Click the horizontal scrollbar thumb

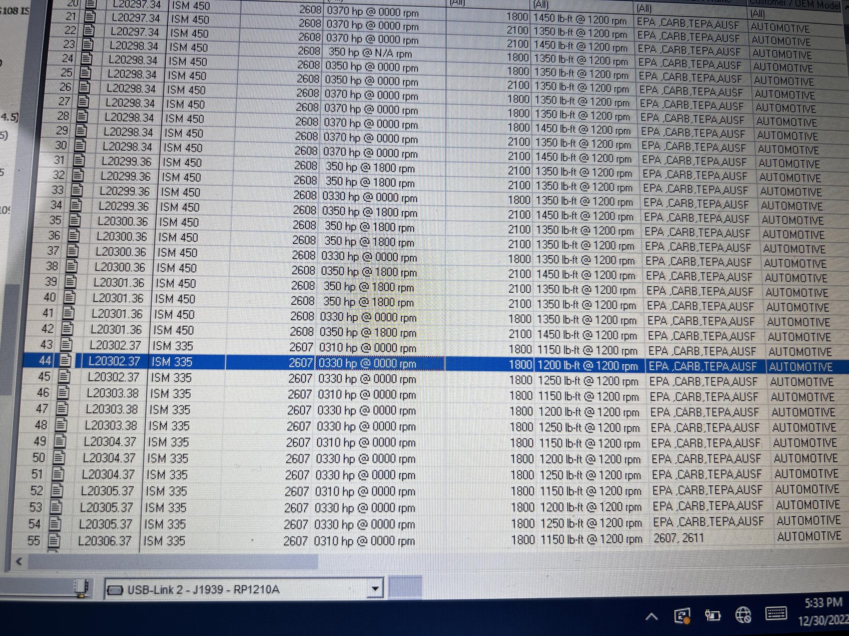pyautogui.click(x=174, y=562)
